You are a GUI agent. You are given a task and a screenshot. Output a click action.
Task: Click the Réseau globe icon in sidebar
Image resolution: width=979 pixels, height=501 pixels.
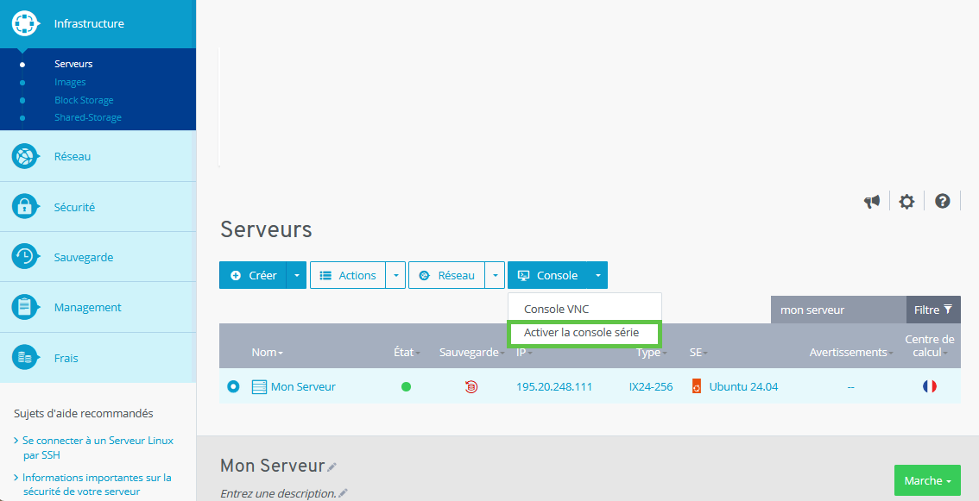tap(24, 157)
